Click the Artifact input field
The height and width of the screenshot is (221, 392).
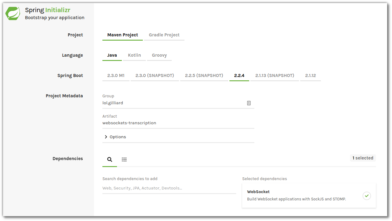click(x=178, y=123)
